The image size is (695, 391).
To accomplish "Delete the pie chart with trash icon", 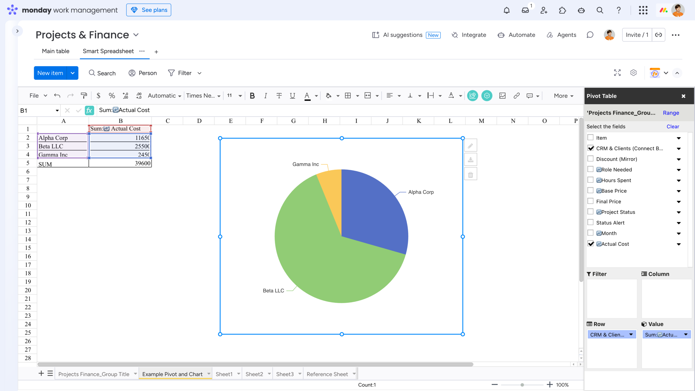I will pos(470,174).
